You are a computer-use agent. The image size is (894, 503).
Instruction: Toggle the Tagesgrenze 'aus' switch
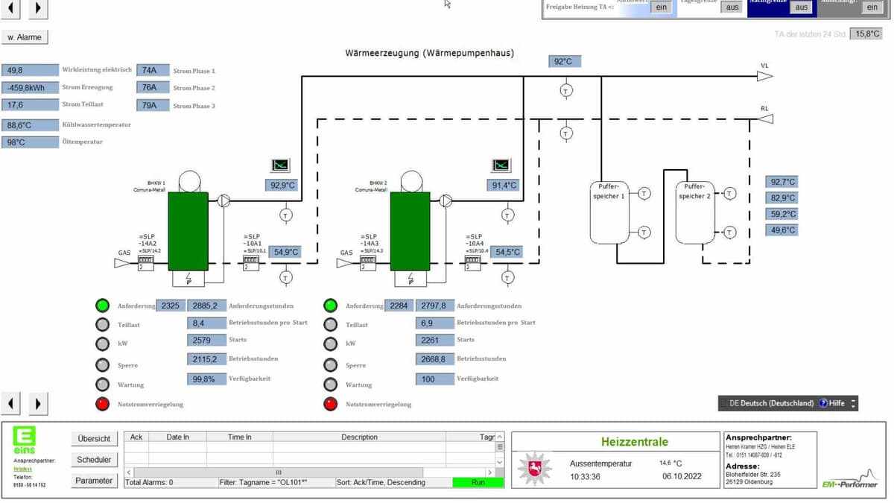tap(732, 7)
